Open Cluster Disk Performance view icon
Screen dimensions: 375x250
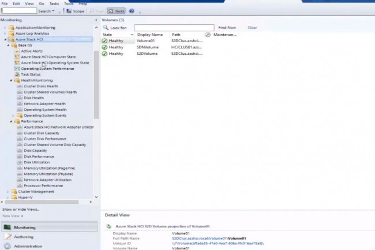20,139
